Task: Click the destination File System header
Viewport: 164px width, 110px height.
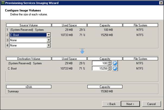Action: pos(140,59)
